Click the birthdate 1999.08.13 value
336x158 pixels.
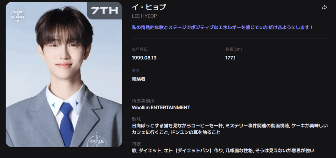tap(144, 58)
